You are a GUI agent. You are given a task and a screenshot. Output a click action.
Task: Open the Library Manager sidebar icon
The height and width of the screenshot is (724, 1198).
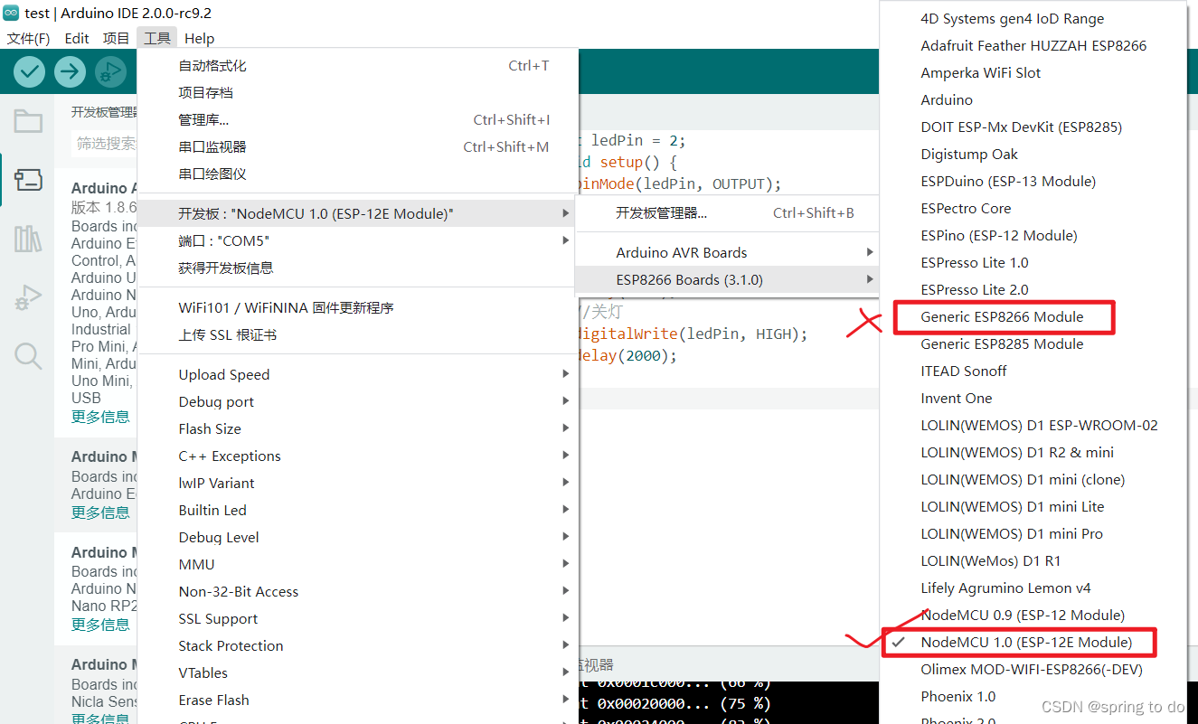coord(28,239)
